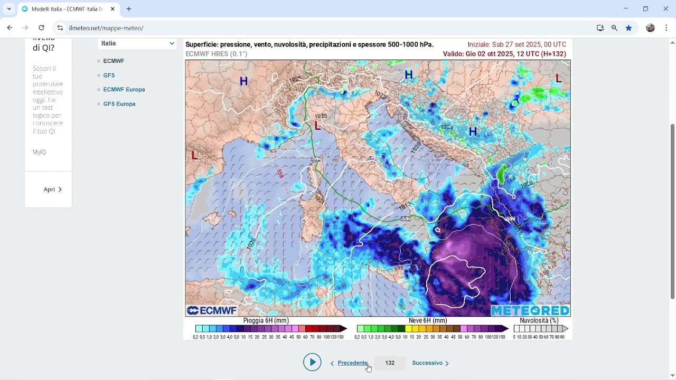
Task: Select the GFS model option
Action: tap(109, 75)
